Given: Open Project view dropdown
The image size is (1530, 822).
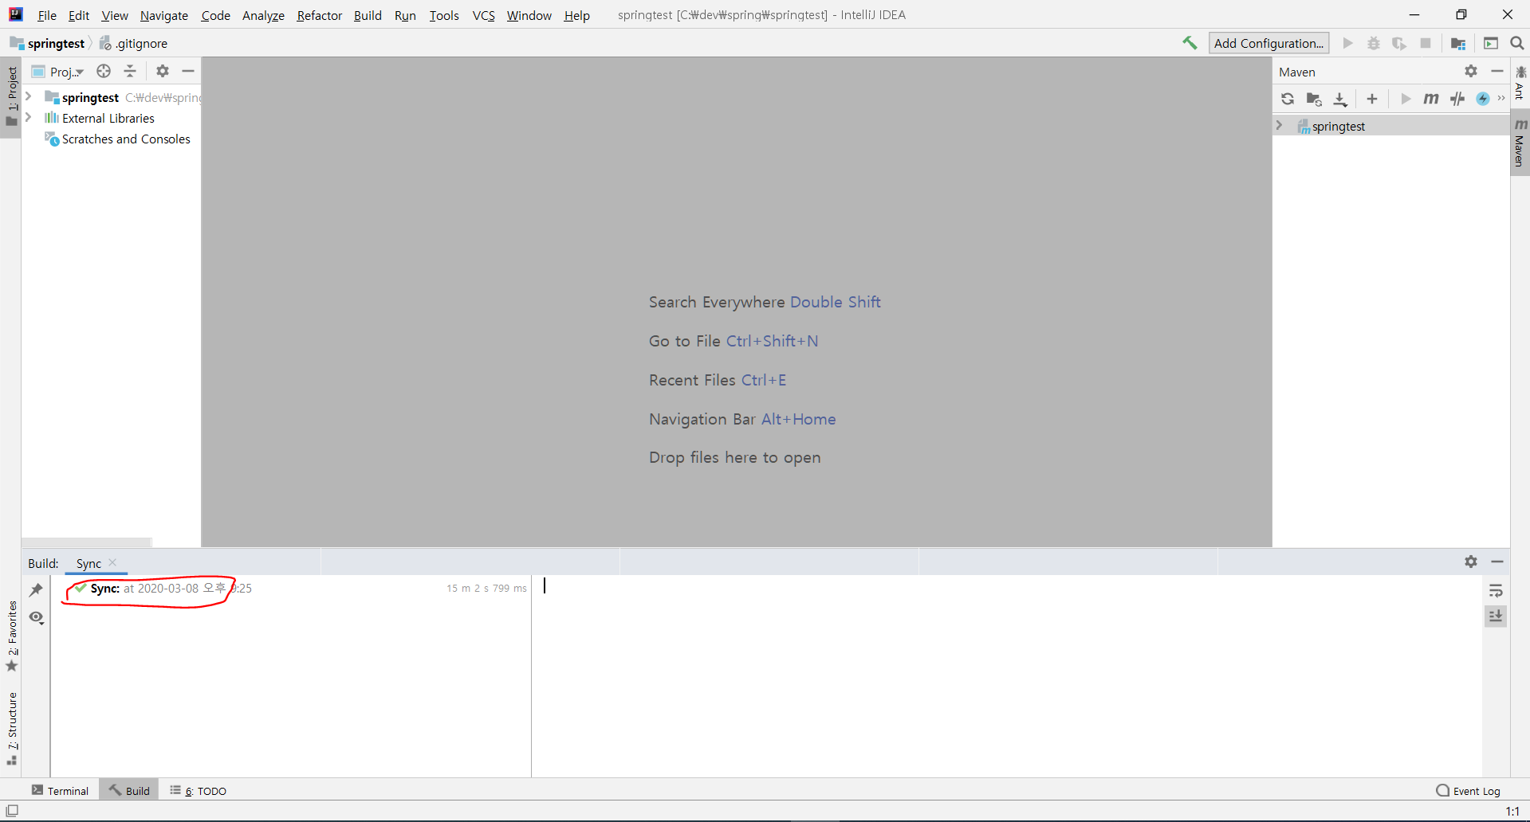Looking at the screenshot, I should pos(58,72).
